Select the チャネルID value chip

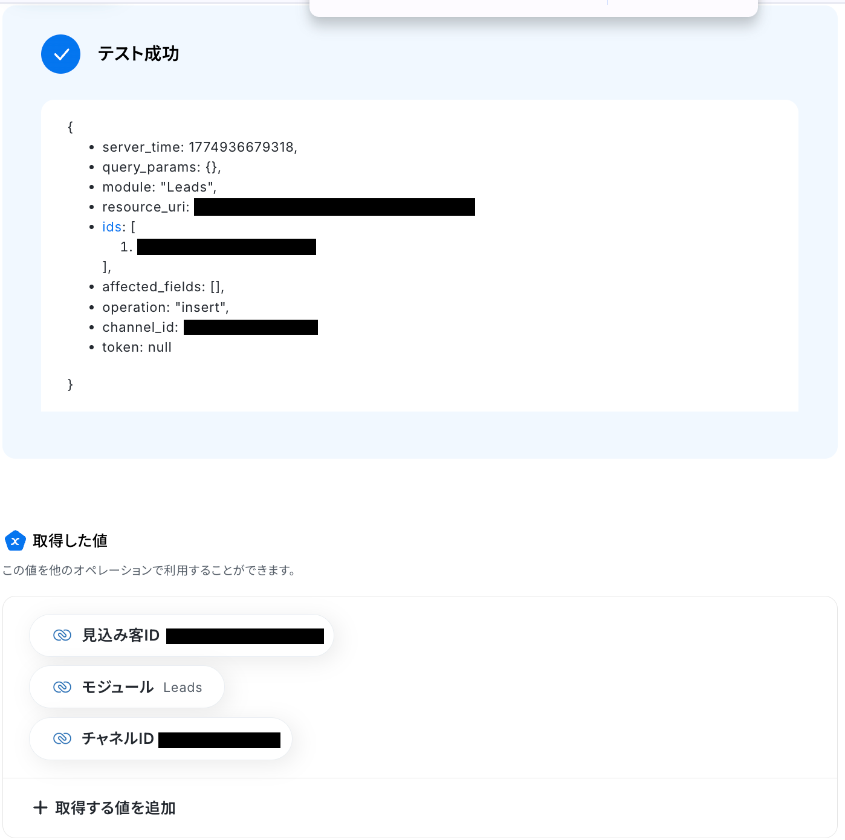pos(161,738)
